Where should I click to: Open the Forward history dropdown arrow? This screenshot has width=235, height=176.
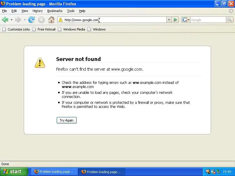click(25, 20)
